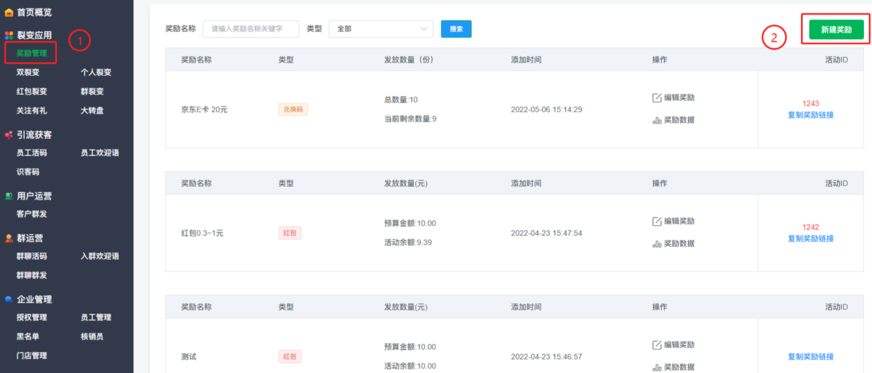Click the green 新建奖励 button
872x373 pixels.
point(836,30)
